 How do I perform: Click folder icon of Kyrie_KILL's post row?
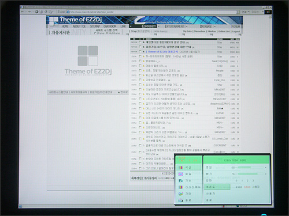coord(143,80)
